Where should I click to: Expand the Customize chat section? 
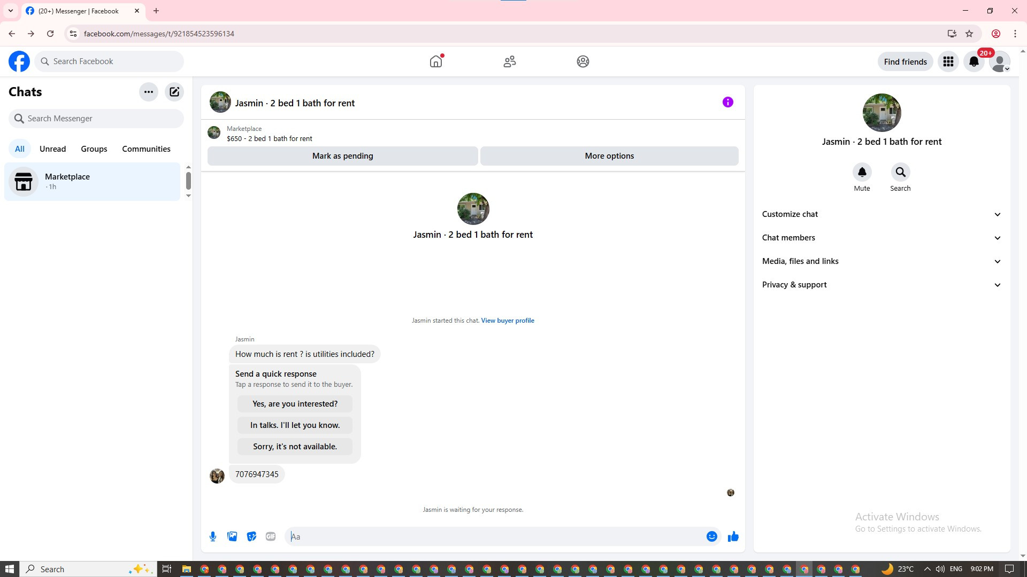click(882, 214)
